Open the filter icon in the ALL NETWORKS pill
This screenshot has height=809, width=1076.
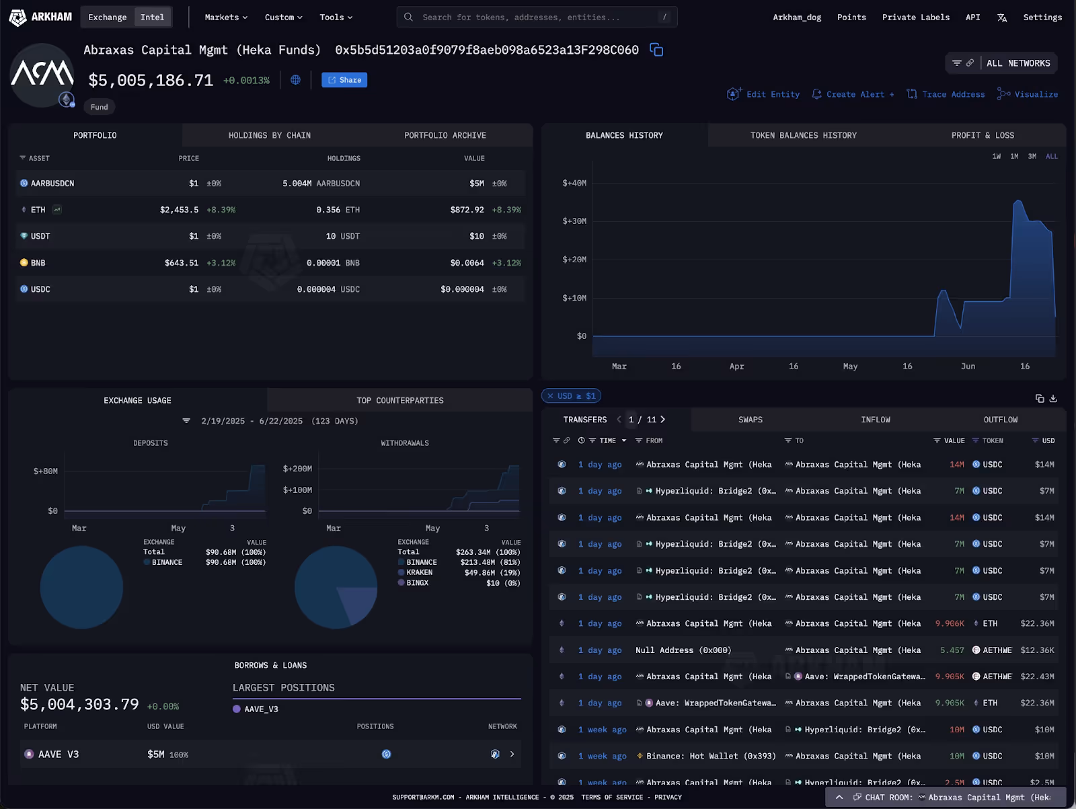click(958, 63)
